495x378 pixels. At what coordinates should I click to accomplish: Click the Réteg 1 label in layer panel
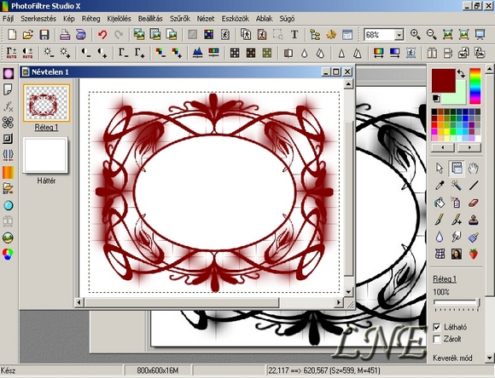[x=46, y=127]
